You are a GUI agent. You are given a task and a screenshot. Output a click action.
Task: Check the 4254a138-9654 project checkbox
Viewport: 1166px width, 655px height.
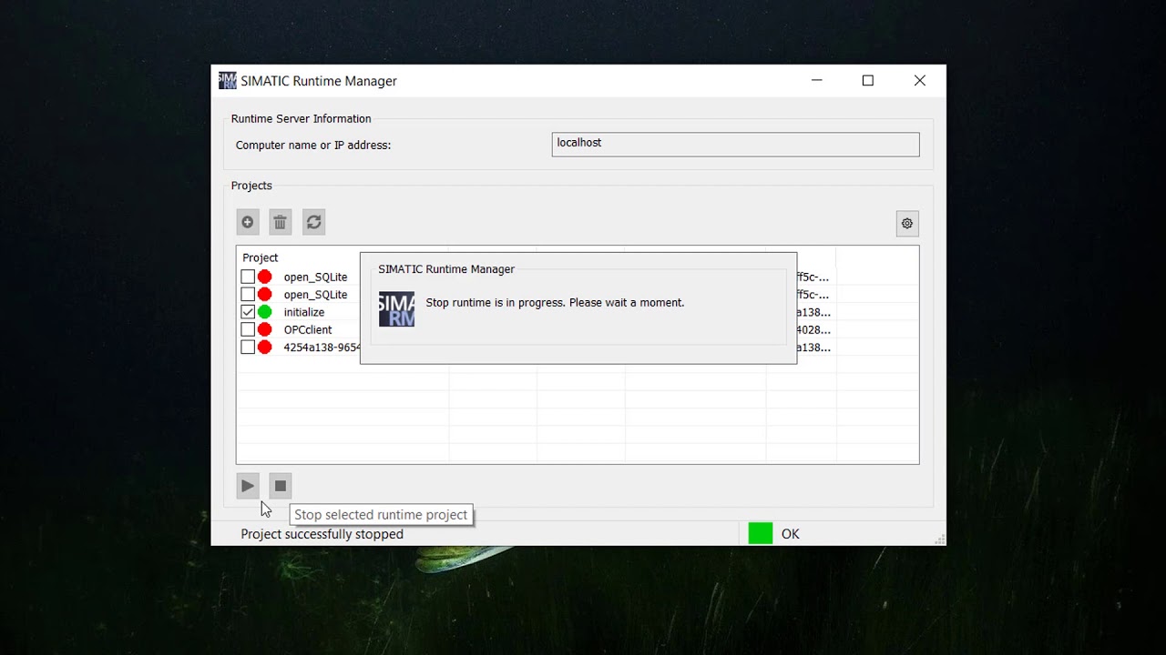pyautogui.click(x=248, y=348)
